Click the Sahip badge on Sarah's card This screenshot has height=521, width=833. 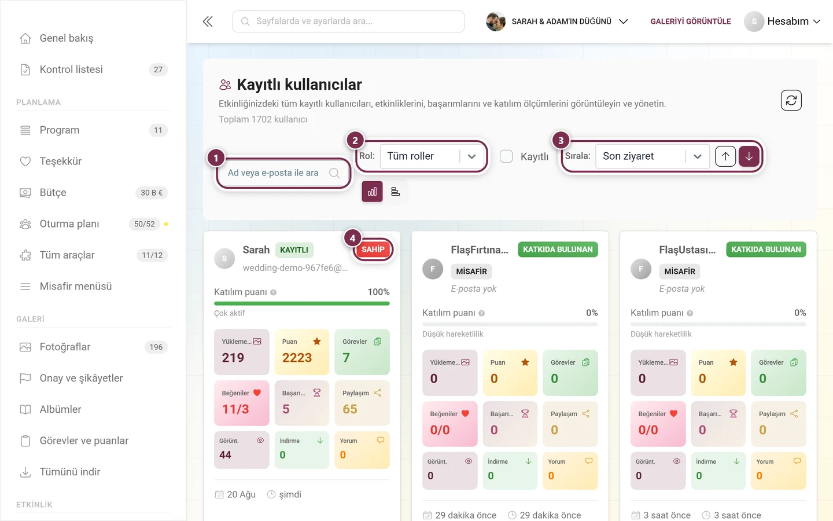point(373,250)
